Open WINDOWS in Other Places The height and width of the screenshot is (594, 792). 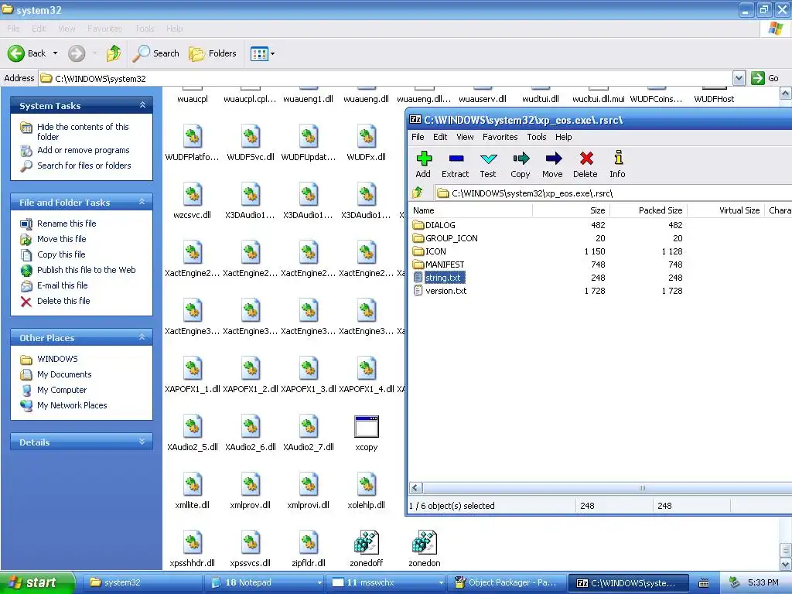point(57,359)
